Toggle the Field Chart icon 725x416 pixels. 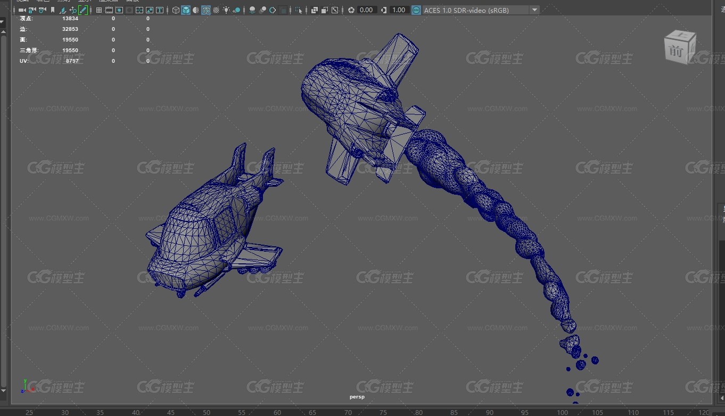click(139, 10)
